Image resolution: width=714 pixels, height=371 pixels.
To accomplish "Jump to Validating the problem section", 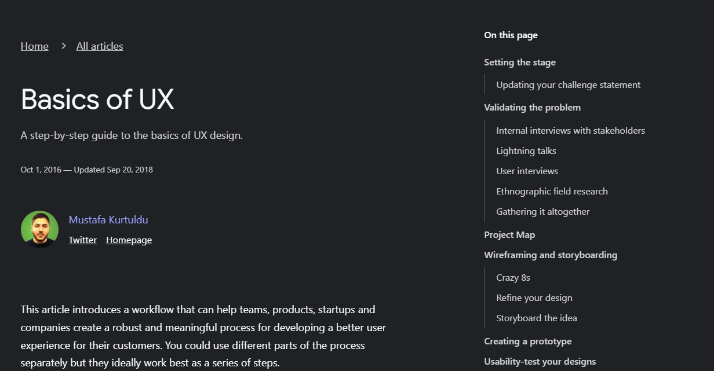I will tap(532, 107).
